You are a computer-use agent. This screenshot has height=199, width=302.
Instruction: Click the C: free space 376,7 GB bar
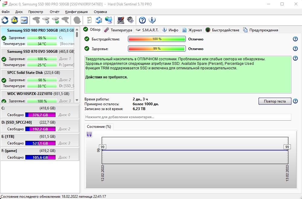(40, 115)
